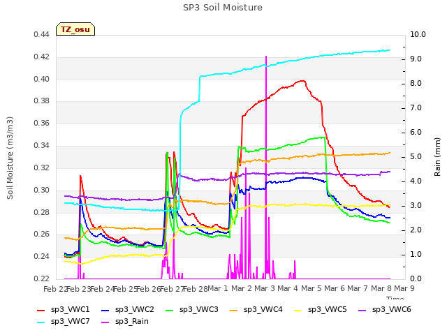Click the 0.30 left axis value
Image resolution: width=447 pixels, height=335 pixels.
[x=42, y=190]
